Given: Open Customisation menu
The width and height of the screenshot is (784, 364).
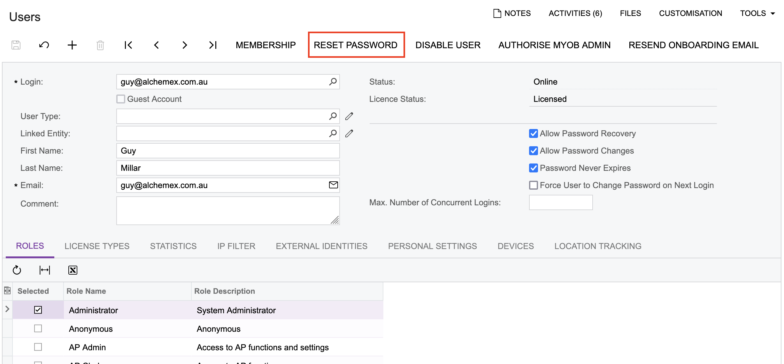Looking at the screenshot, I should pyautogui.click(x=690, y=13).
